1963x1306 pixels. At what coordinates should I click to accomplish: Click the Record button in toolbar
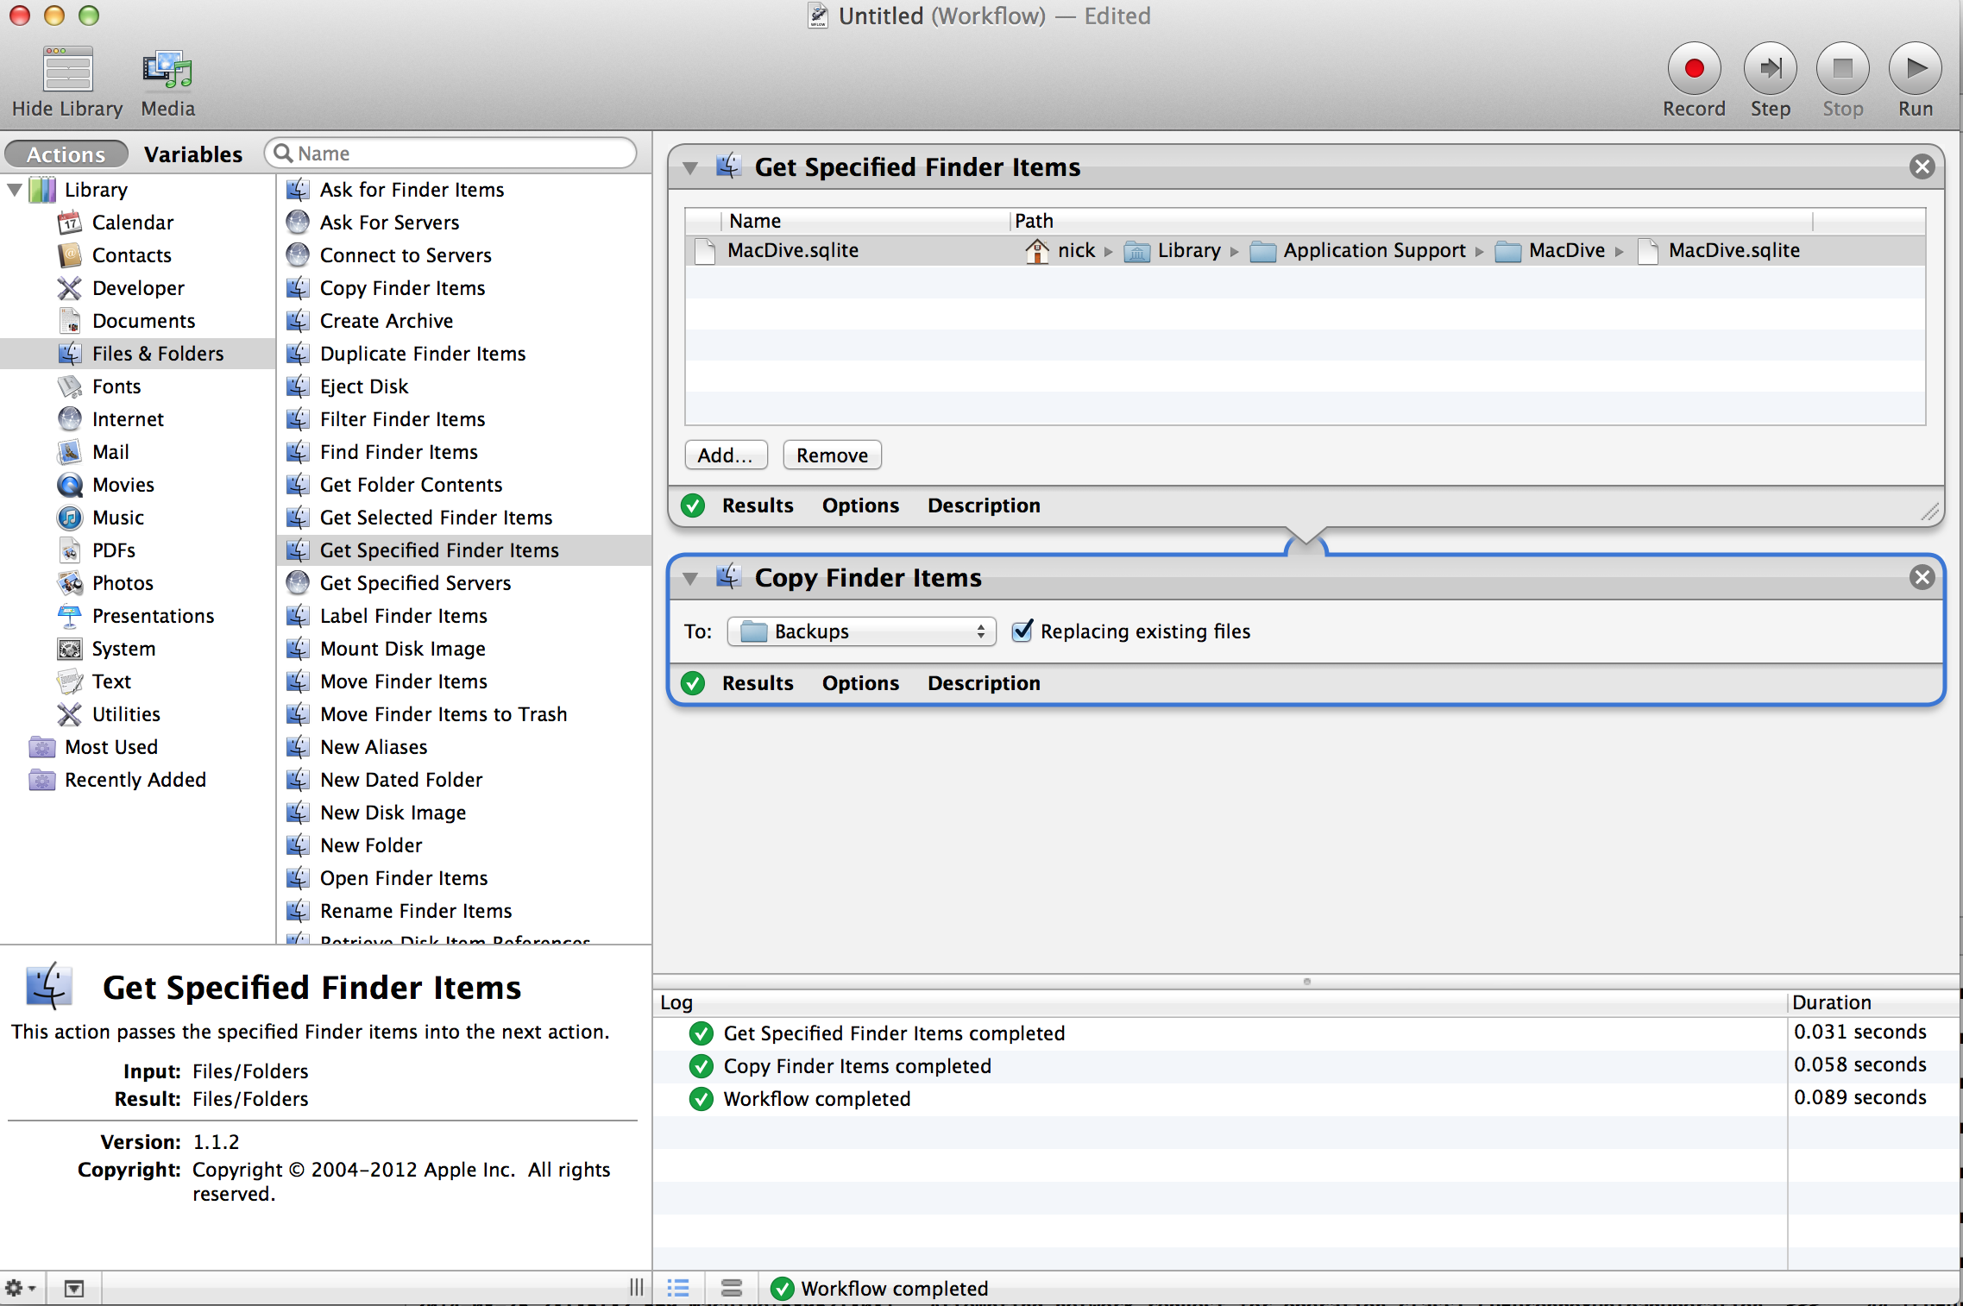point(1693,69)
